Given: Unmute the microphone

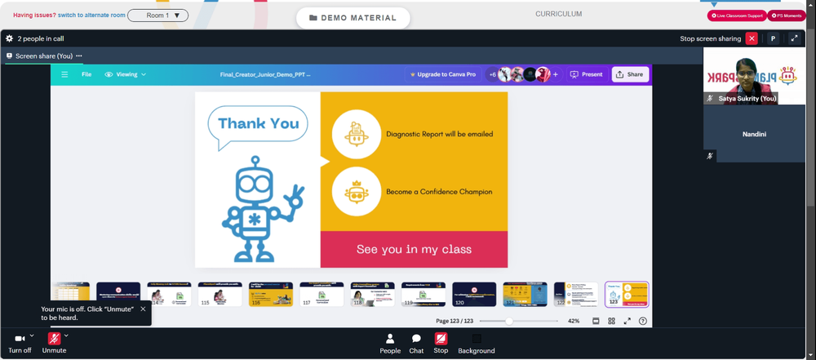Looking at the screenshot, I should (x=54, y=344).
